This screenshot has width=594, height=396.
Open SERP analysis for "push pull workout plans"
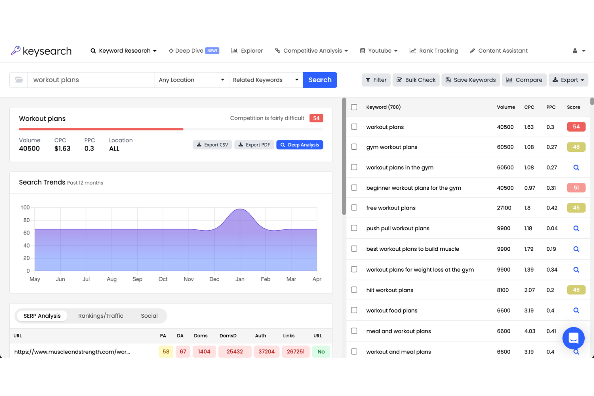click(576, 228)
